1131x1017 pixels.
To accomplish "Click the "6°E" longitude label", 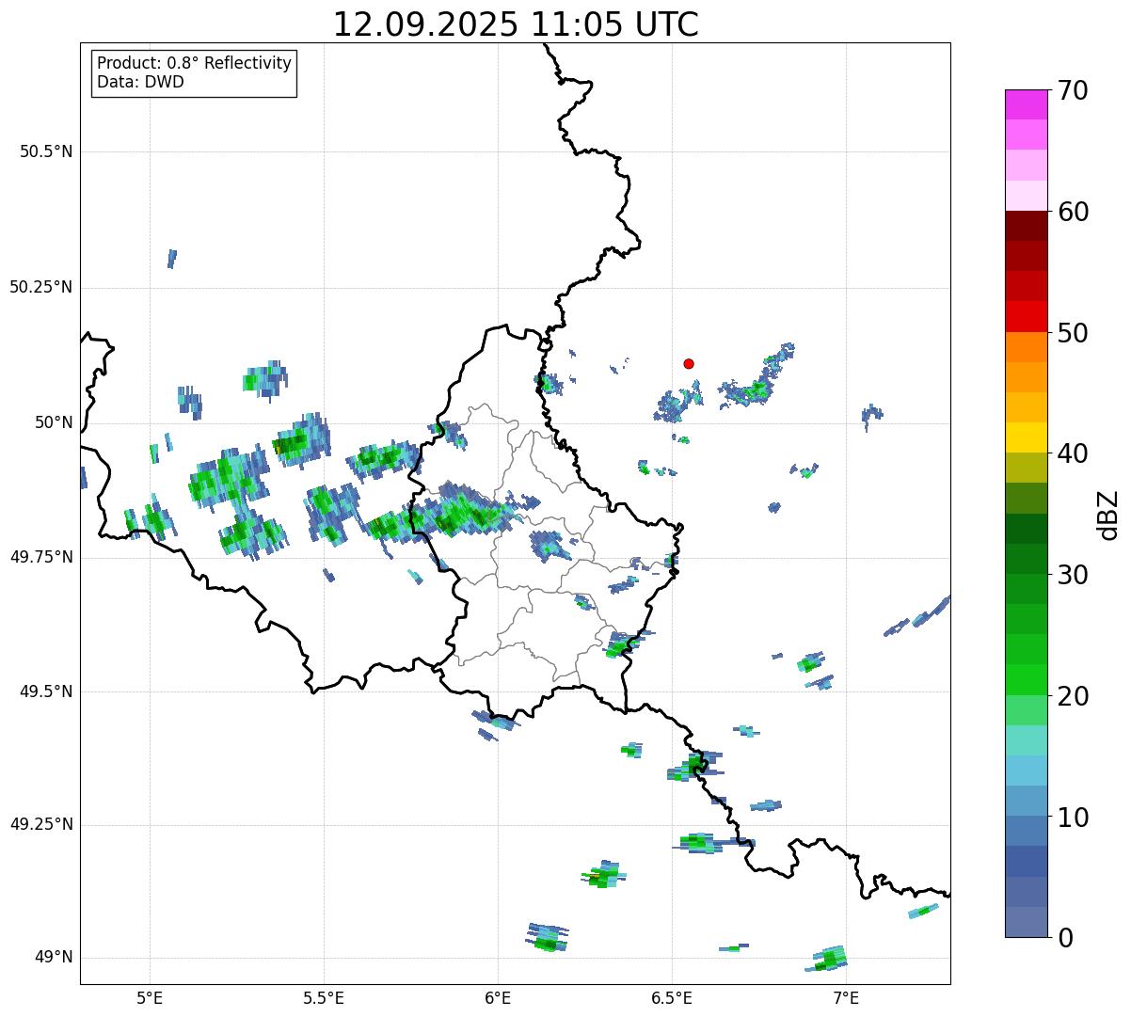I will (498, 997).
